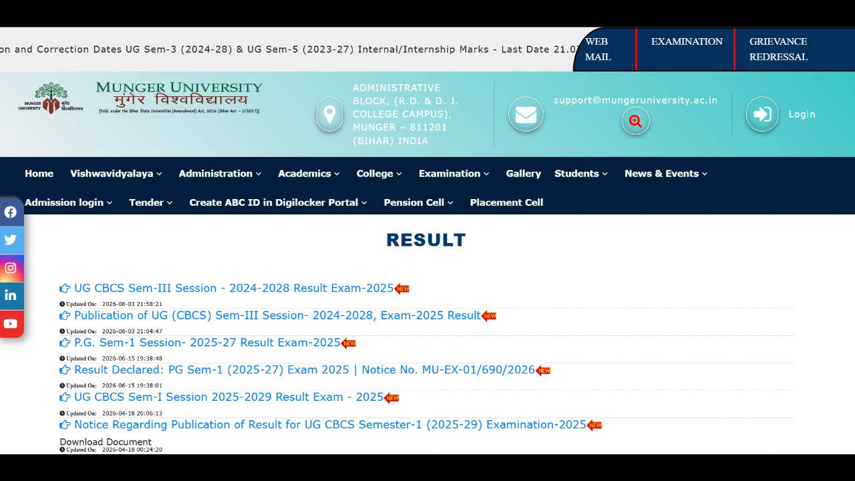This screenshot has height=481, width=855.
Task: Expand the Admission login dropdown menu
Action: [68, 202]
